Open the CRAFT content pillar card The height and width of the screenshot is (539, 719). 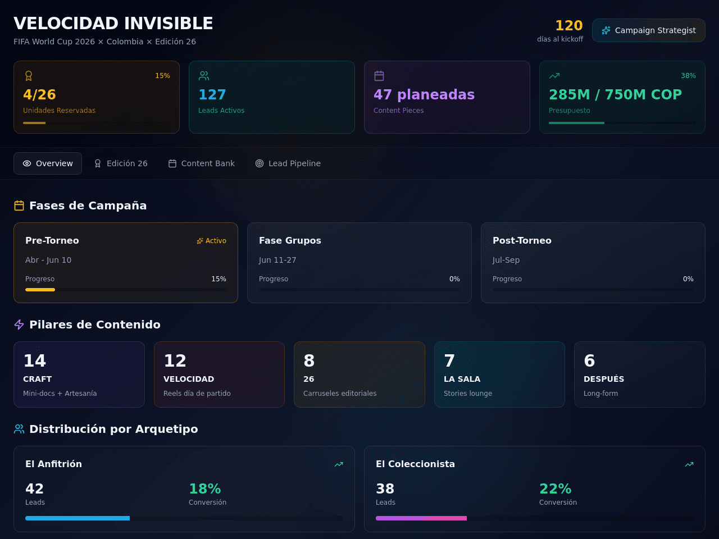[x=79, y=374]
